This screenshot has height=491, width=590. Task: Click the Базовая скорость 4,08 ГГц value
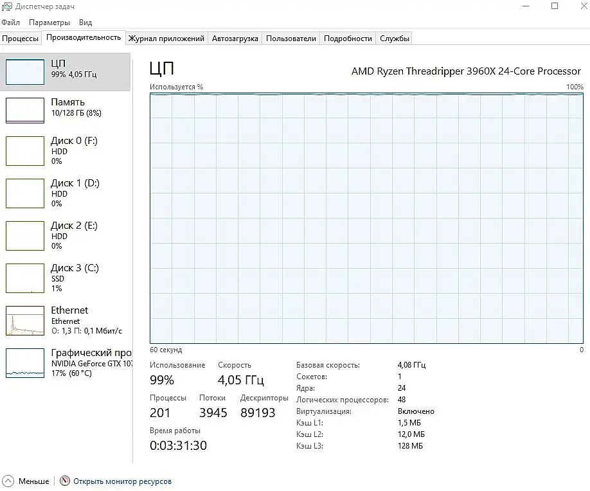tap(411, 365)
